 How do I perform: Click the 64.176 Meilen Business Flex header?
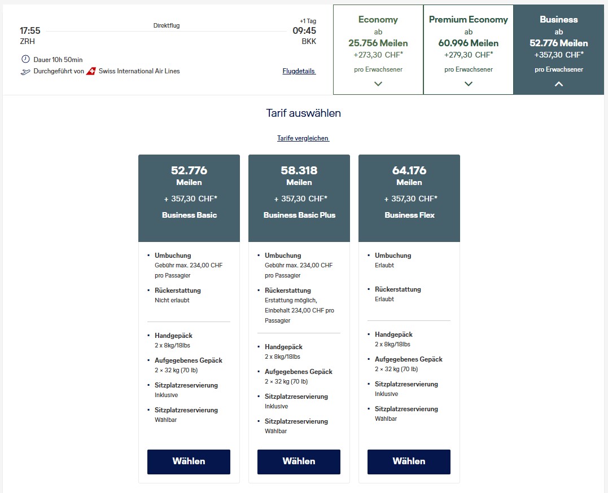pos(409,198)
